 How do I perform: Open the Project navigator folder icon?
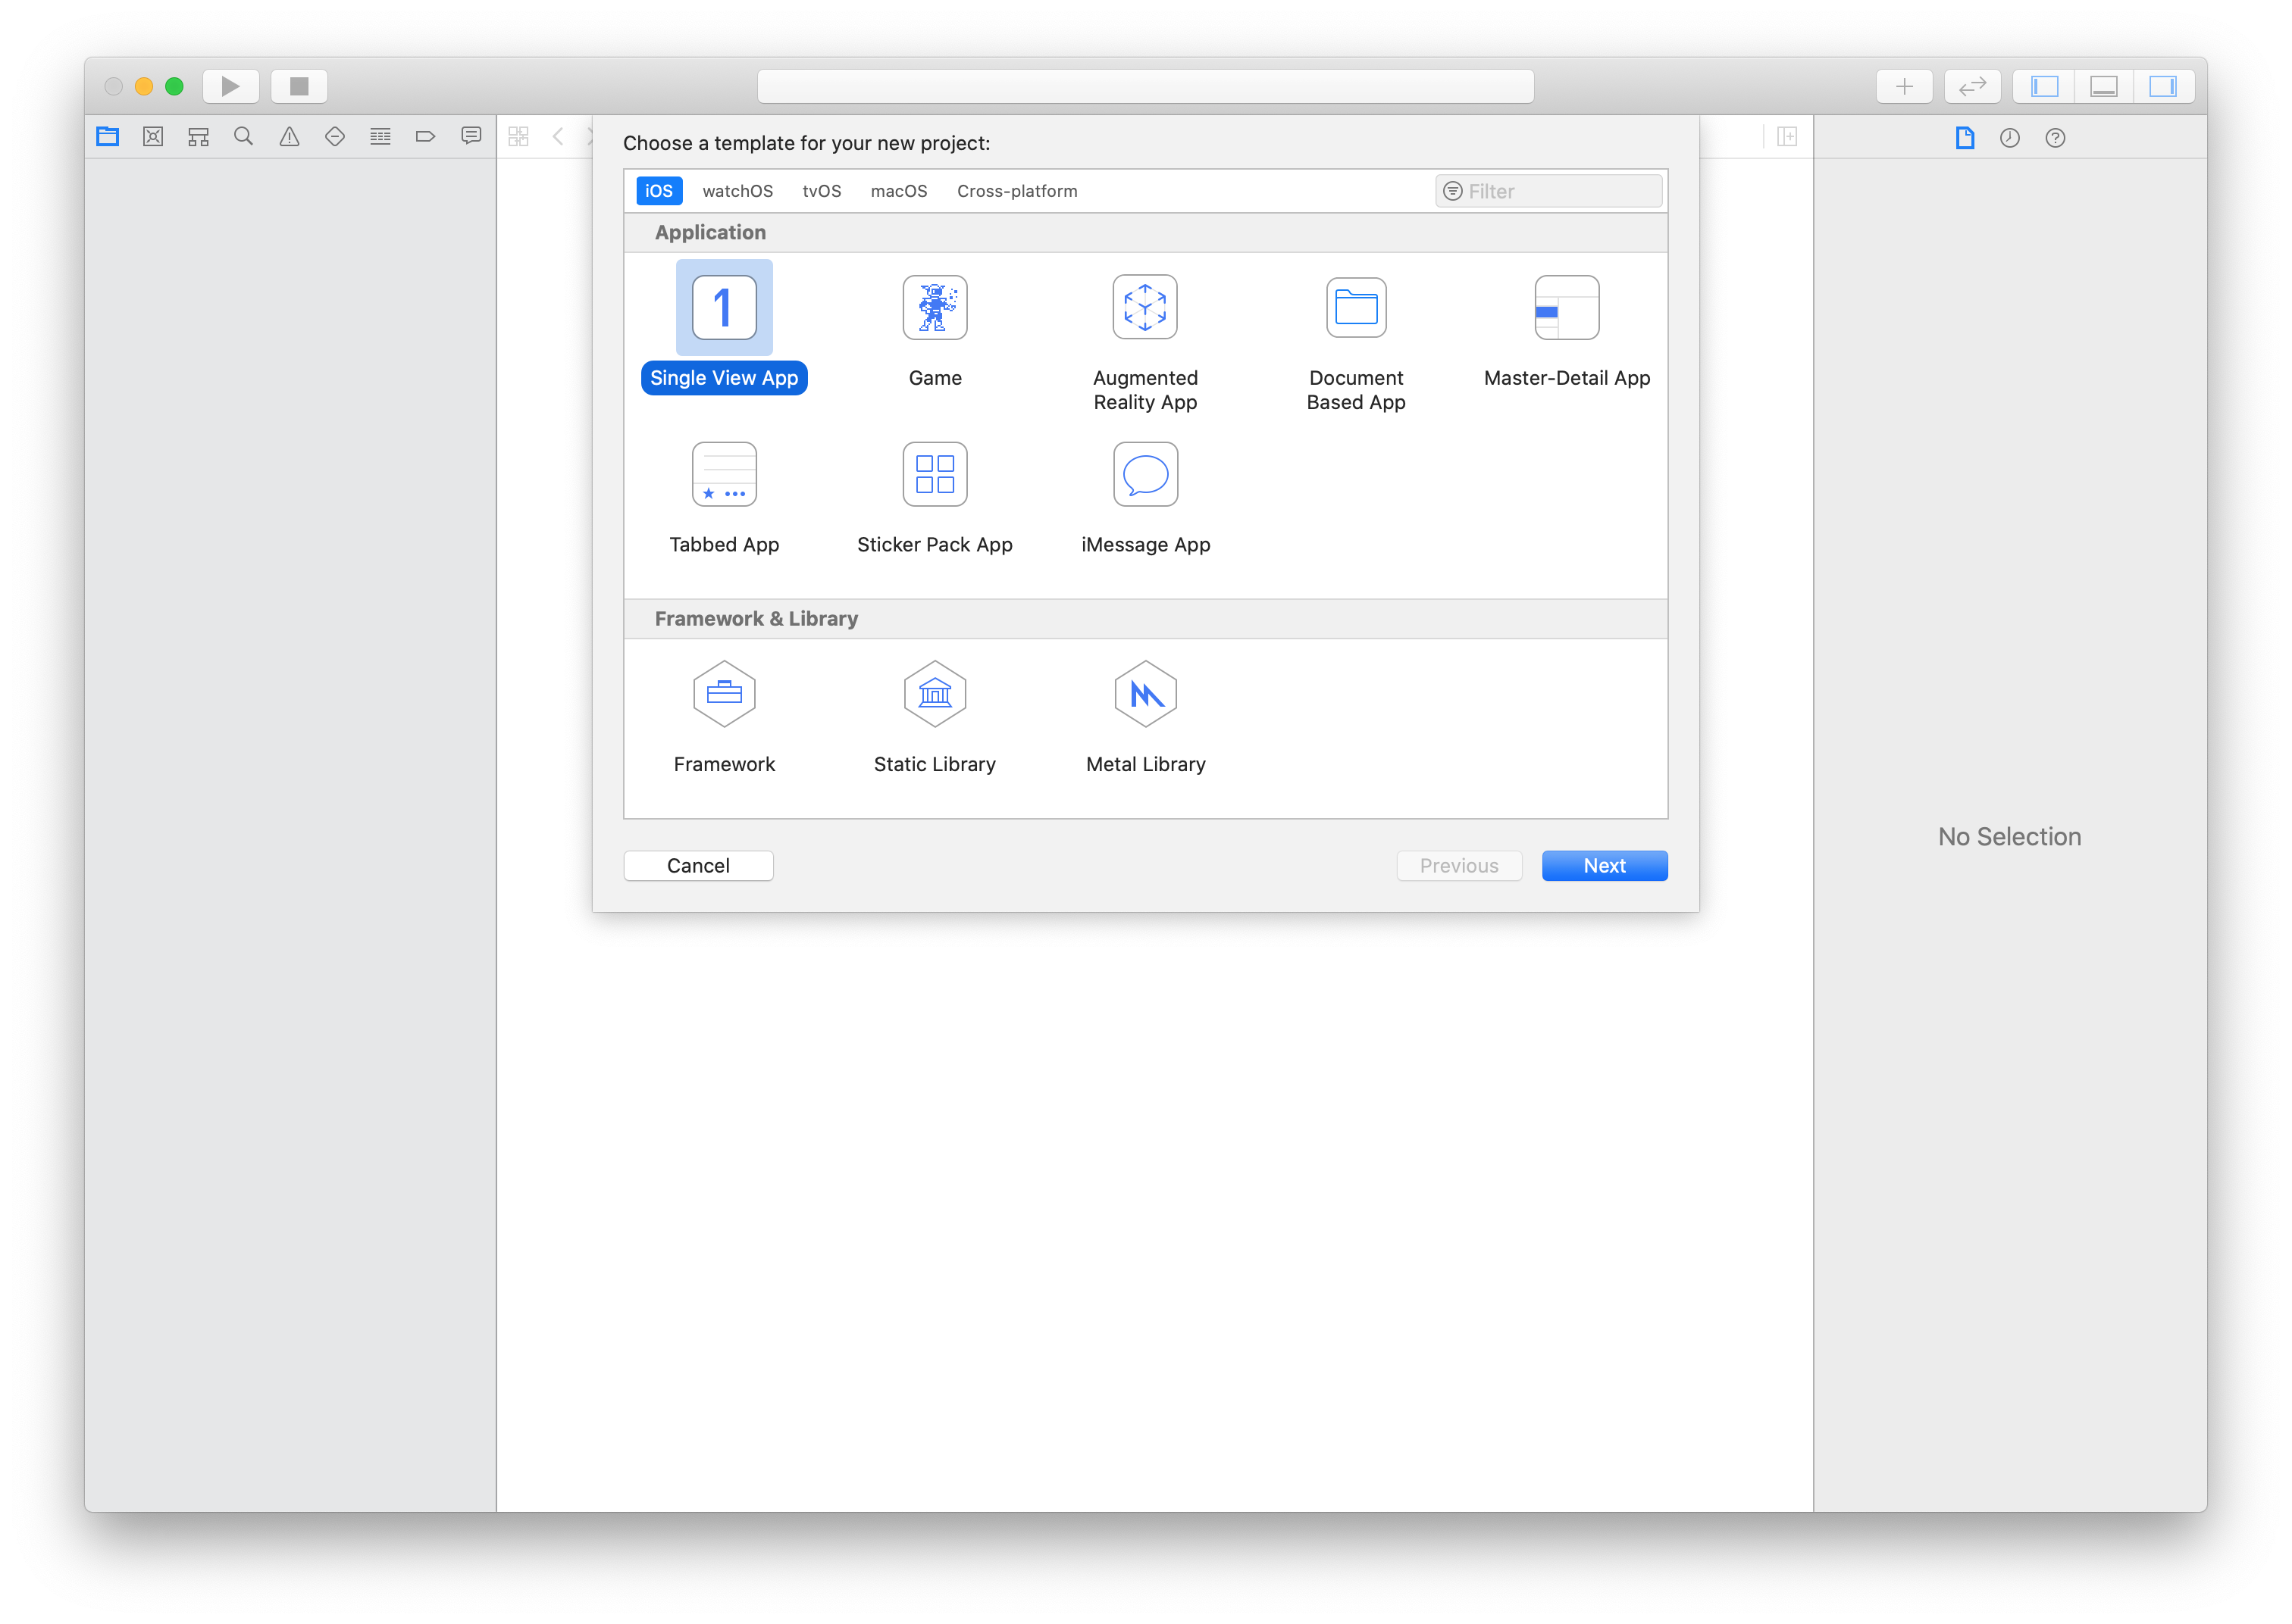click(108, 137)
